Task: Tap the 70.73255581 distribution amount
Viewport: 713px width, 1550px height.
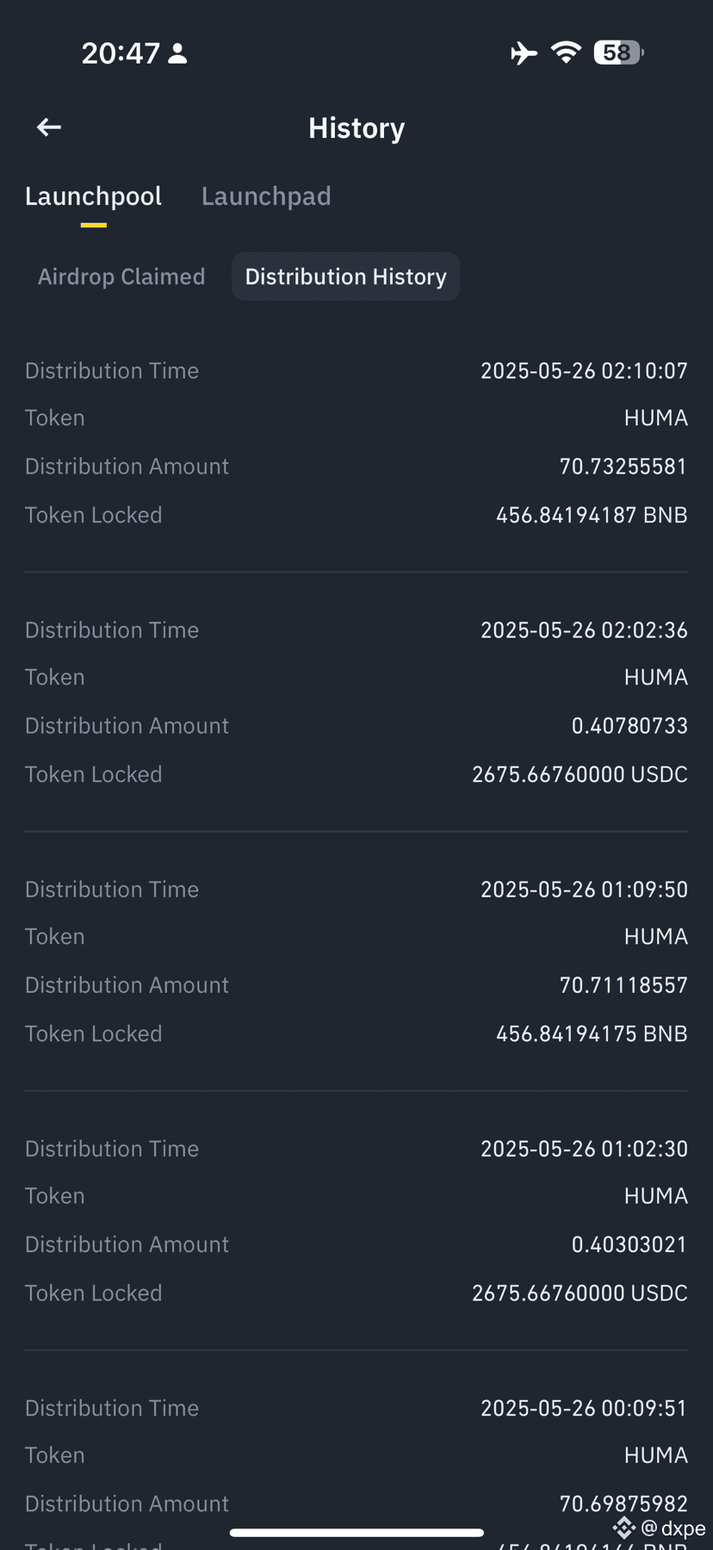Action: (623, 467)
